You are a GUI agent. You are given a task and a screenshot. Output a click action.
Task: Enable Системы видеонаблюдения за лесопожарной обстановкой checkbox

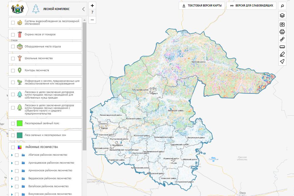[x=13, y=23]
